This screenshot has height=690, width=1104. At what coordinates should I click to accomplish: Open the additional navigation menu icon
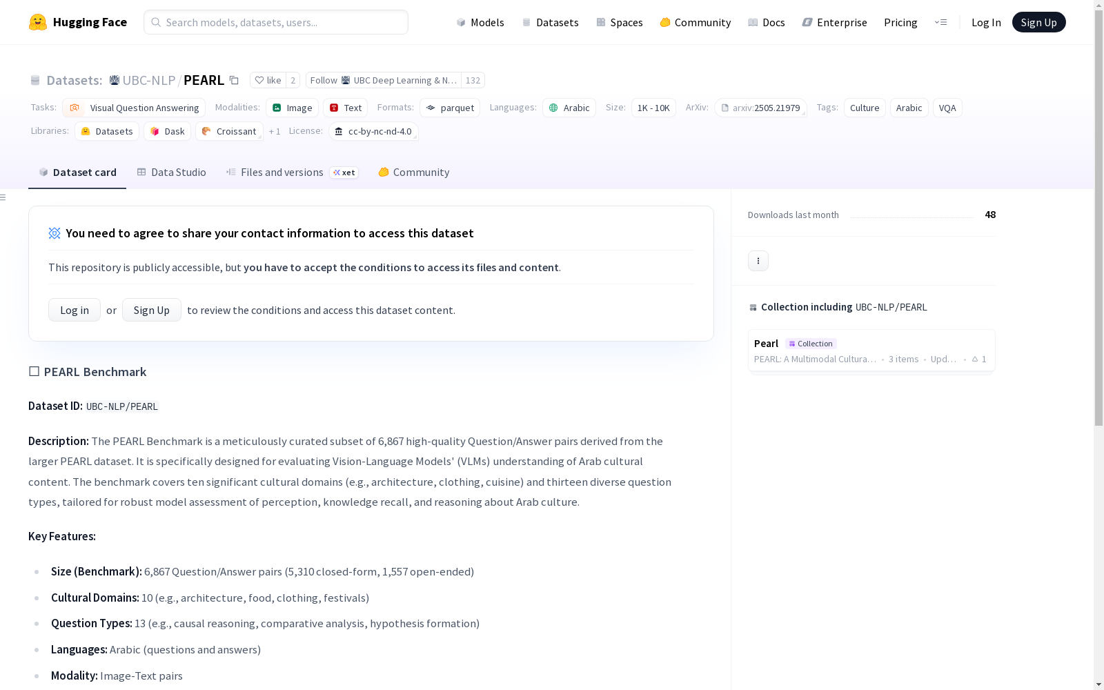click(940, 22)
